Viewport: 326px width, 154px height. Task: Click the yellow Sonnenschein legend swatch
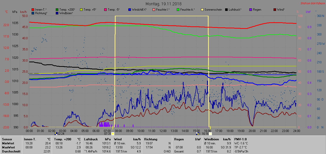point(202,10)
